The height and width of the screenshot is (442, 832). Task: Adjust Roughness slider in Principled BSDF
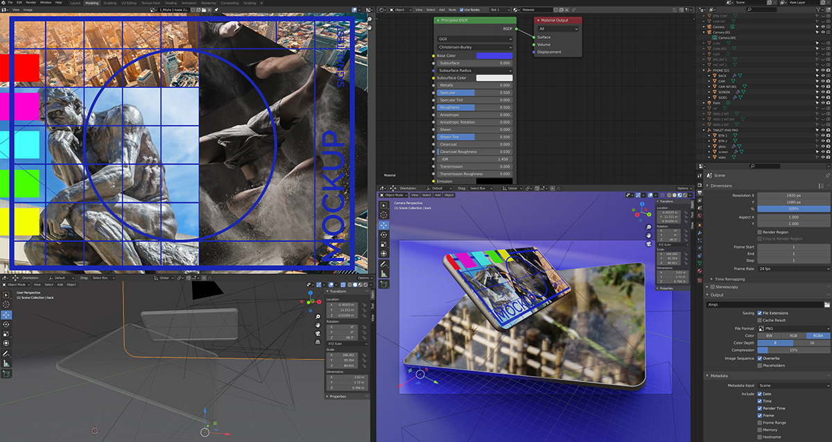pos(475,108)
